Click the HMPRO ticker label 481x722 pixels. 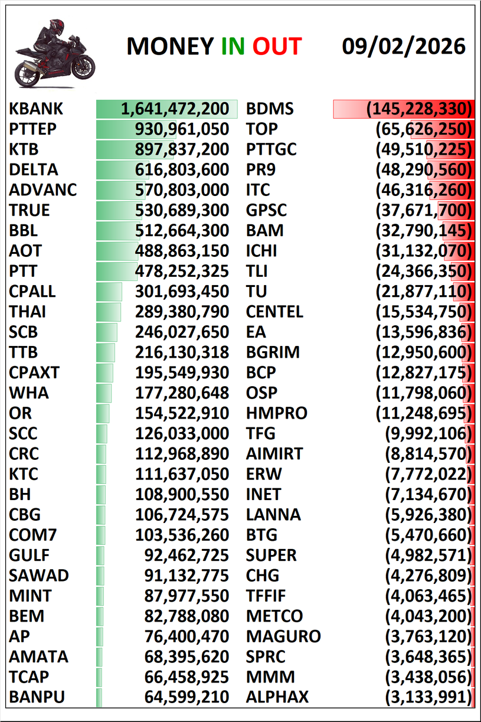[x=277, y=413]
